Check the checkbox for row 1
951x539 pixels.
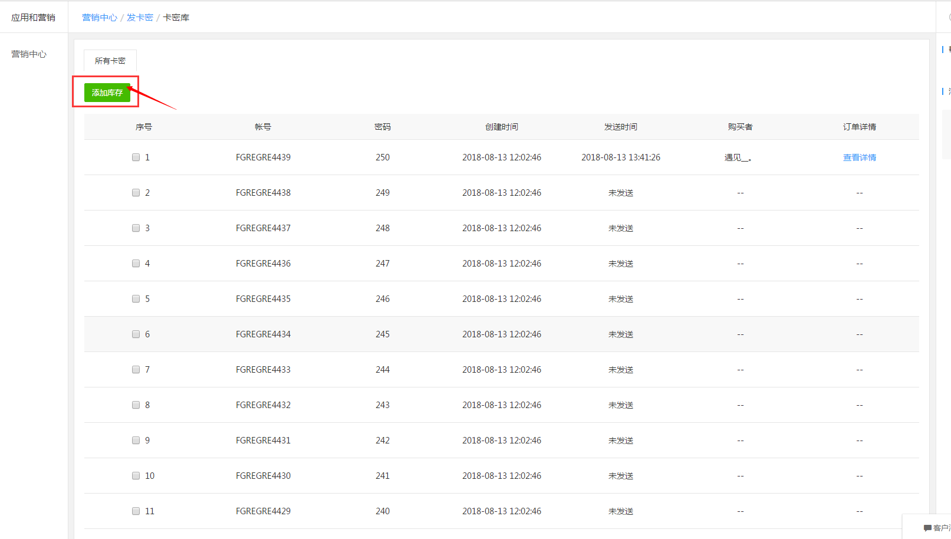point(136,157)
